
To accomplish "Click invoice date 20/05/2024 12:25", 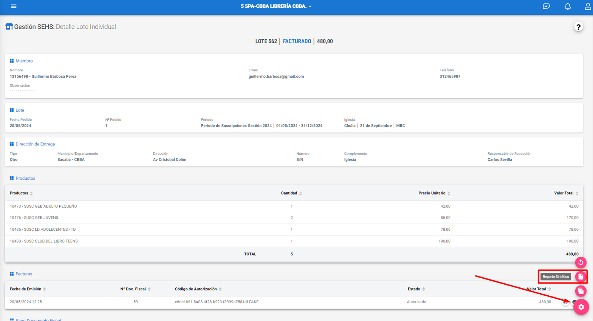I will coord(26,302).
